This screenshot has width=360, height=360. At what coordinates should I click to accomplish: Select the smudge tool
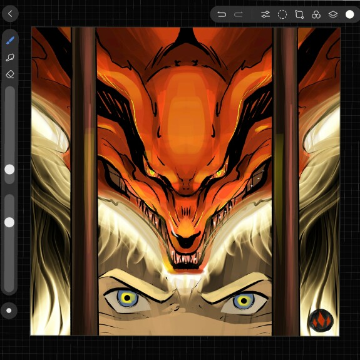coord(10,58)
